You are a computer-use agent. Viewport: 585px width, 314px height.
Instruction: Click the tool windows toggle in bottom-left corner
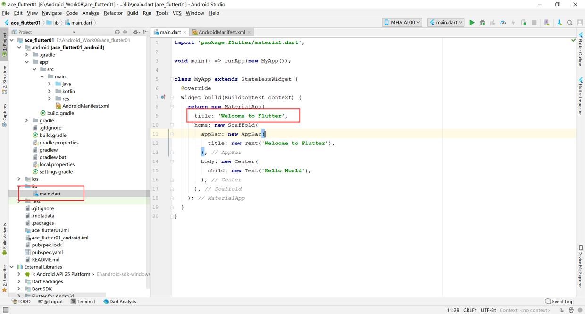point(5,310)
